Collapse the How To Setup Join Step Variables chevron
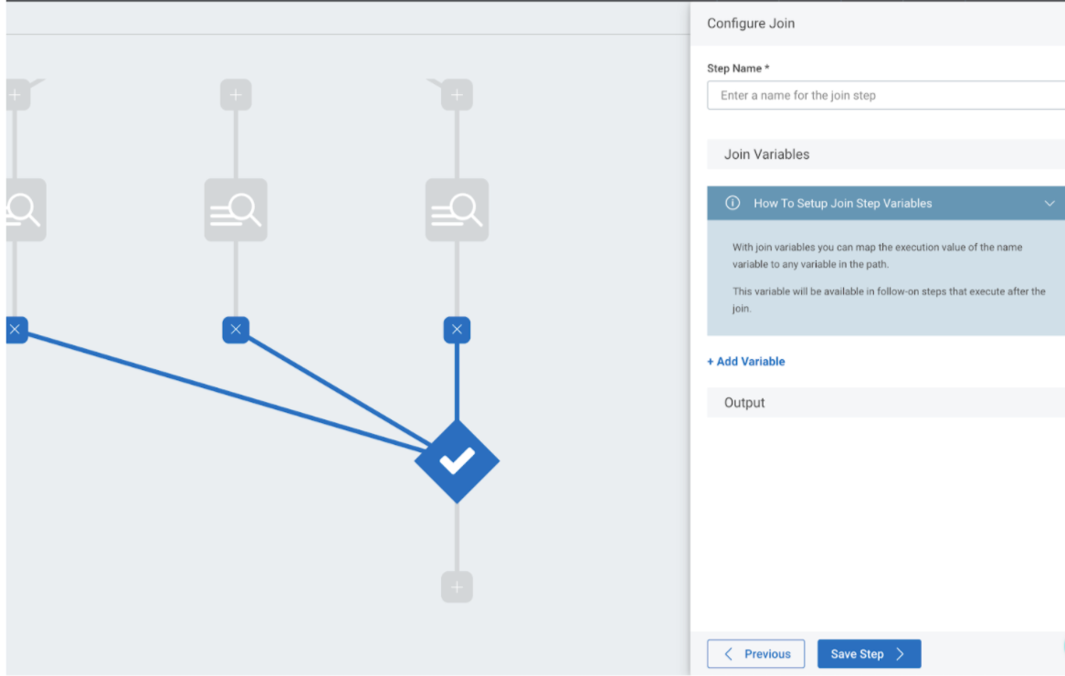This screenshot has height=676, width=1065. tap(1049, 203)
